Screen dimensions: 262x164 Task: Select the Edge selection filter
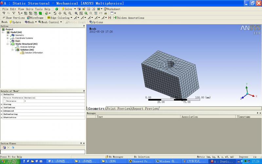[30, 13]
